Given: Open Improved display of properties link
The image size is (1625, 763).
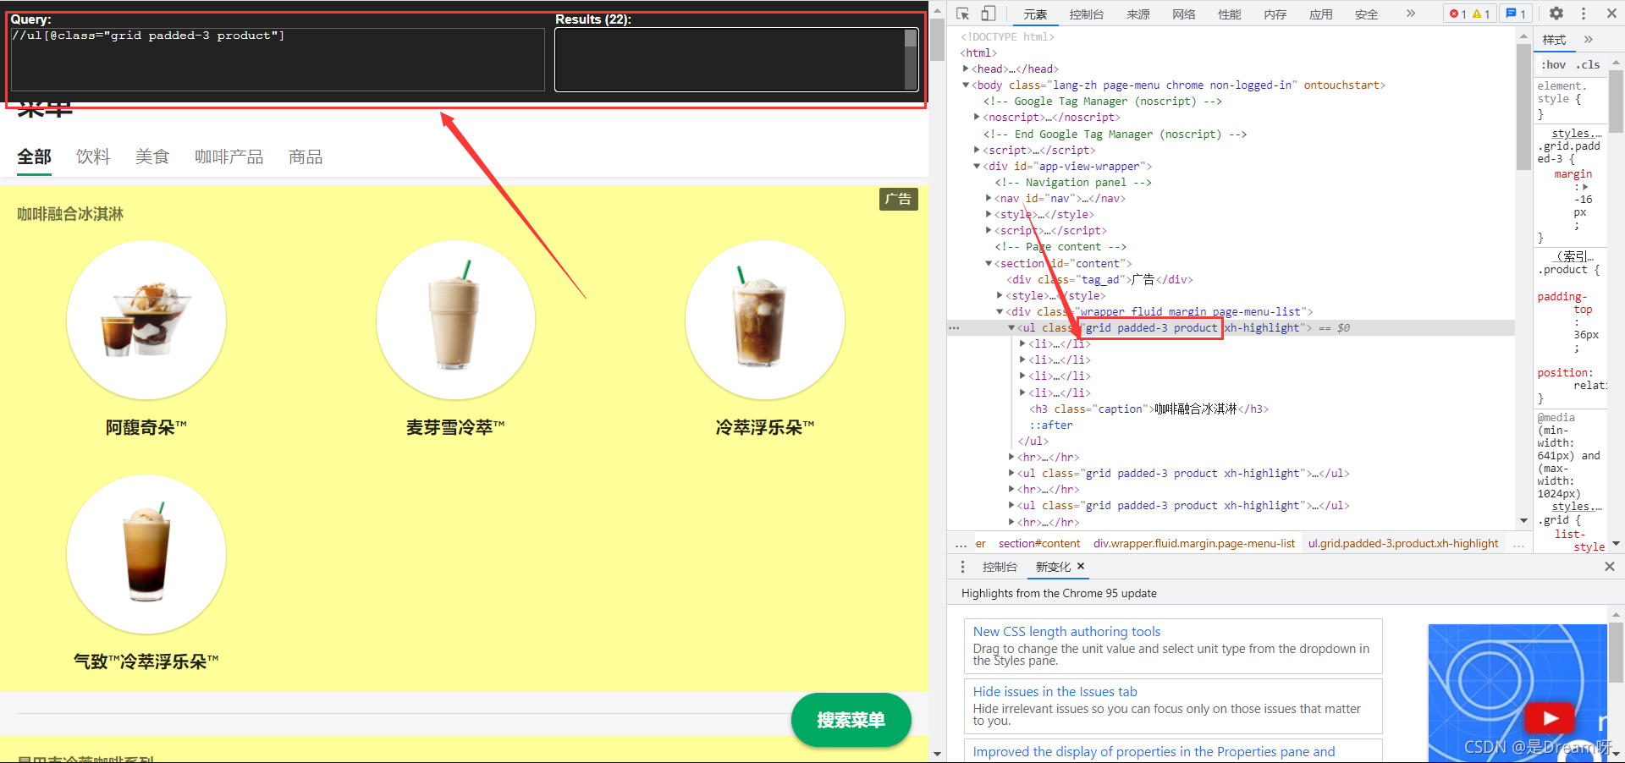Looking at the screenshot, I should (1154, 751).
